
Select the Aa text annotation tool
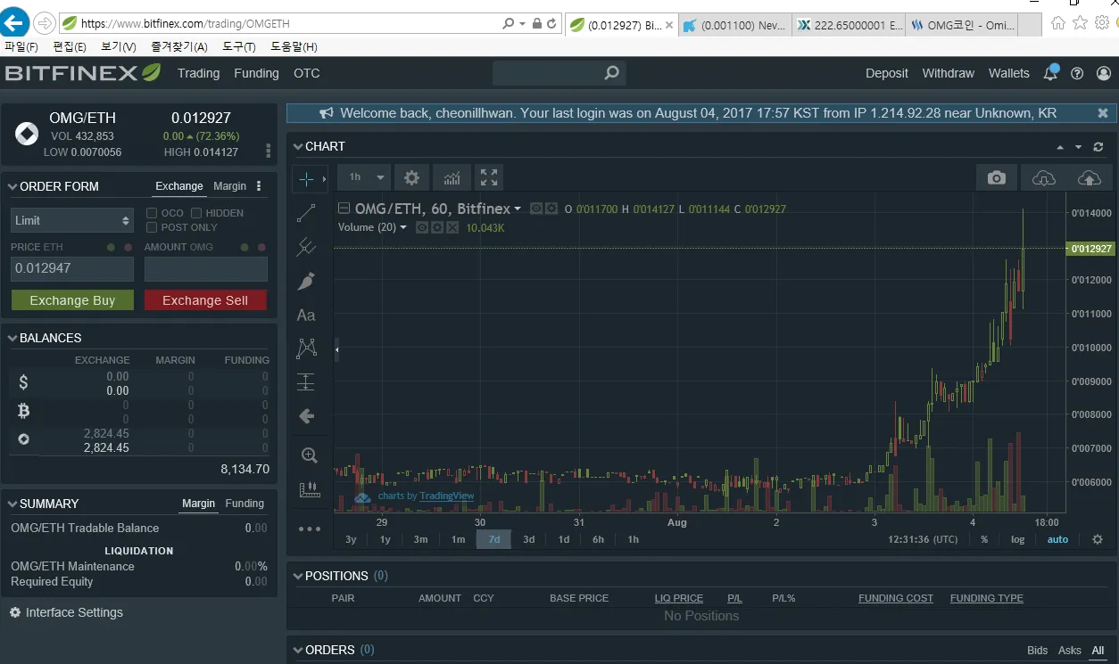tap(306, 315)
